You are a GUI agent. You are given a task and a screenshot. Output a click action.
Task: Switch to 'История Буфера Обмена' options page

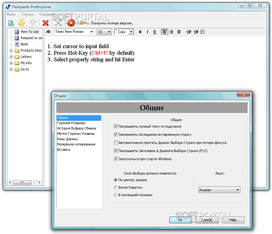click(x=76, y=128)
